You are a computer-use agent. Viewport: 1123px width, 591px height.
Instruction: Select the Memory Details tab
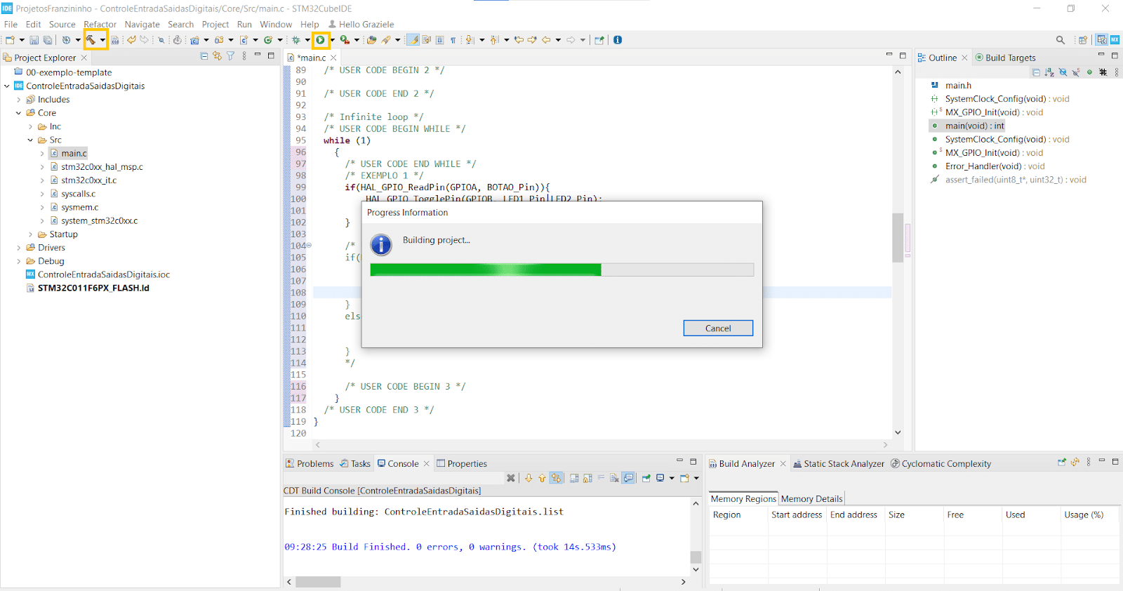coord(811,499)
